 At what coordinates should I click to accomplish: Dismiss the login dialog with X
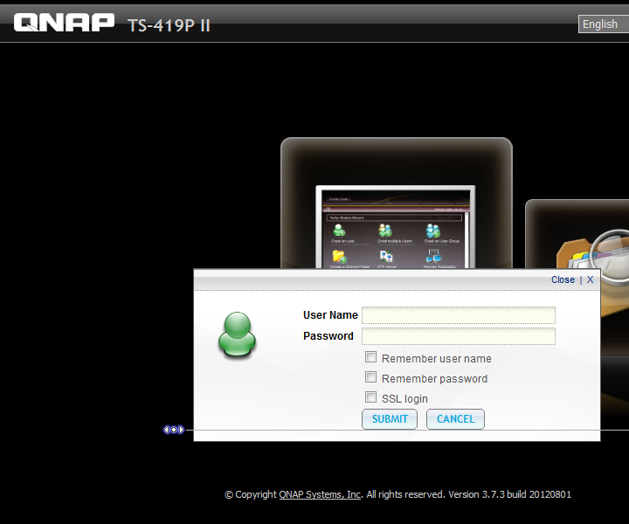coord(590,279)
